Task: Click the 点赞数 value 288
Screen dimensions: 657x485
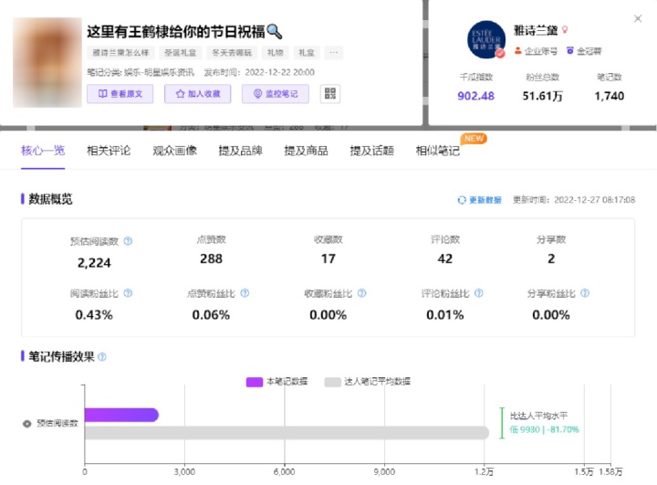Action: coord(211,258)
